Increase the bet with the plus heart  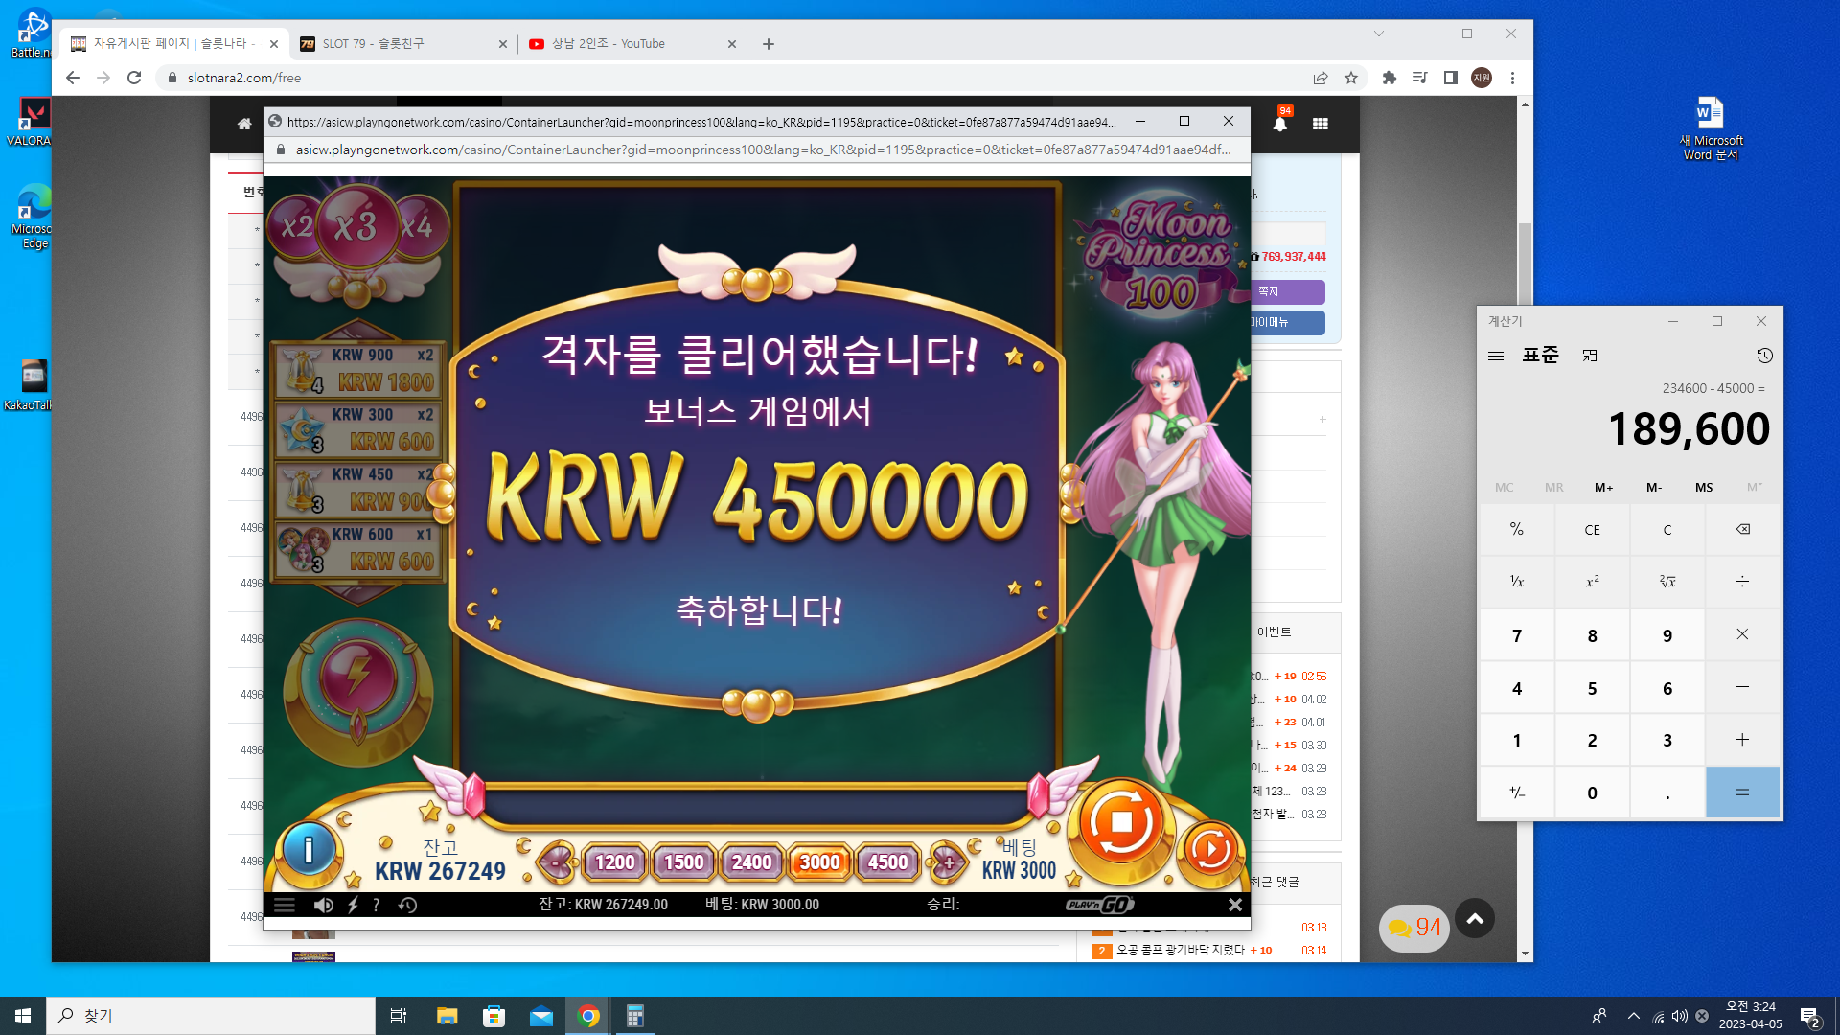click(x=948, y=862)
